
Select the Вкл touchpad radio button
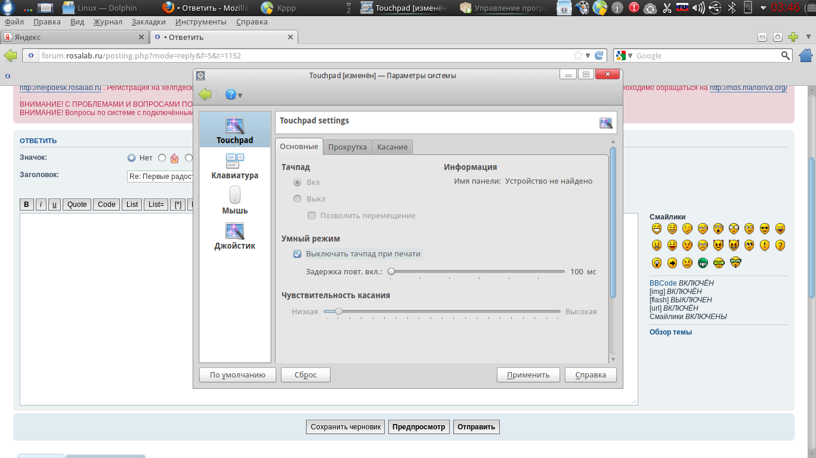pos(297,182)
